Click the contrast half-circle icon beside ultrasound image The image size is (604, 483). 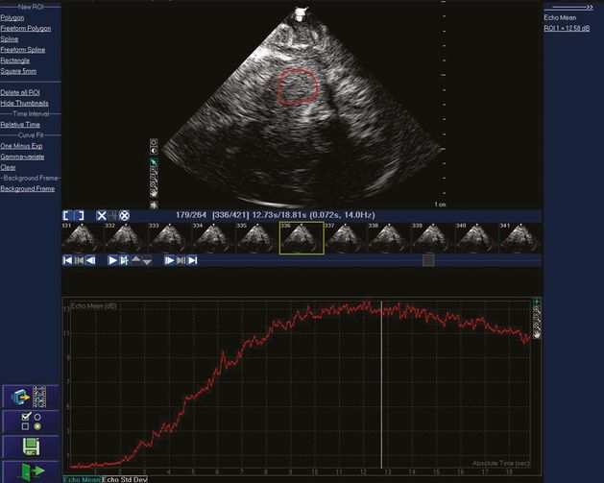pos(154,153)
